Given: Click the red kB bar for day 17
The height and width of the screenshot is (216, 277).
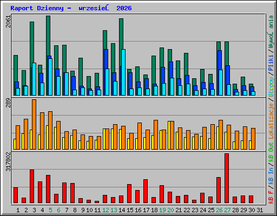Looking at the screenshot, I should (146, 191).
